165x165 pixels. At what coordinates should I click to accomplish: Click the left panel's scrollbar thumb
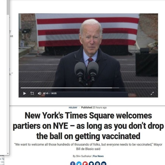(8, 7)
